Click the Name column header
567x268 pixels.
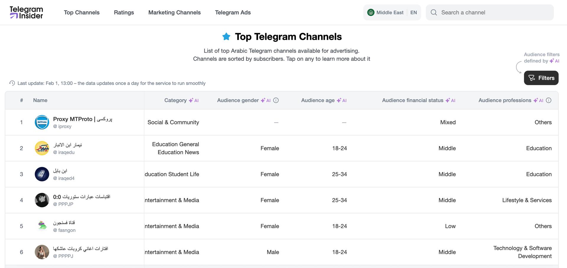coord(40,100)
